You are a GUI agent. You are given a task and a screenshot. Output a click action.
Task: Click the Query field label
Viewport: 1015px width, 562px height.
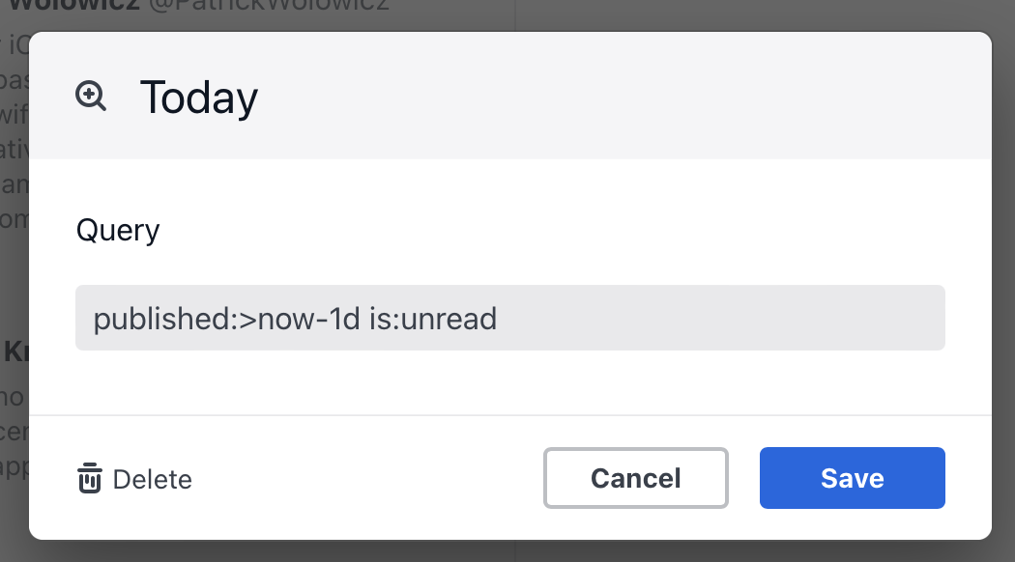coord(118,230)
